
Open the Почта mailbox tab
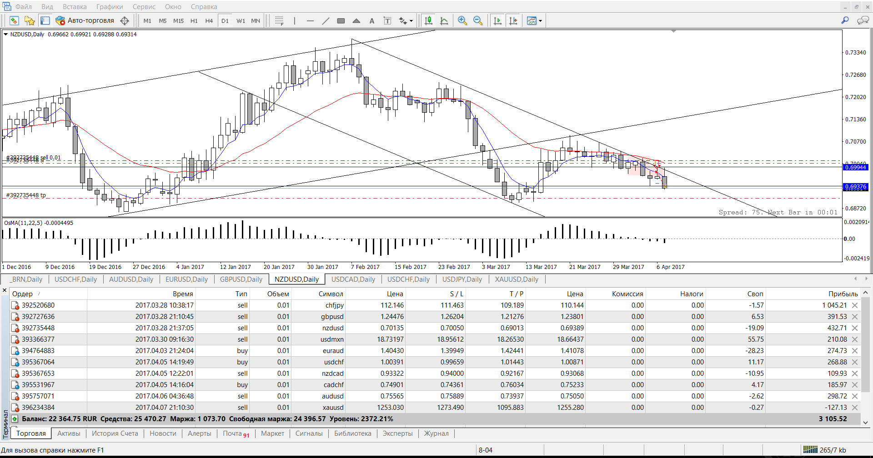click(236, 433)
